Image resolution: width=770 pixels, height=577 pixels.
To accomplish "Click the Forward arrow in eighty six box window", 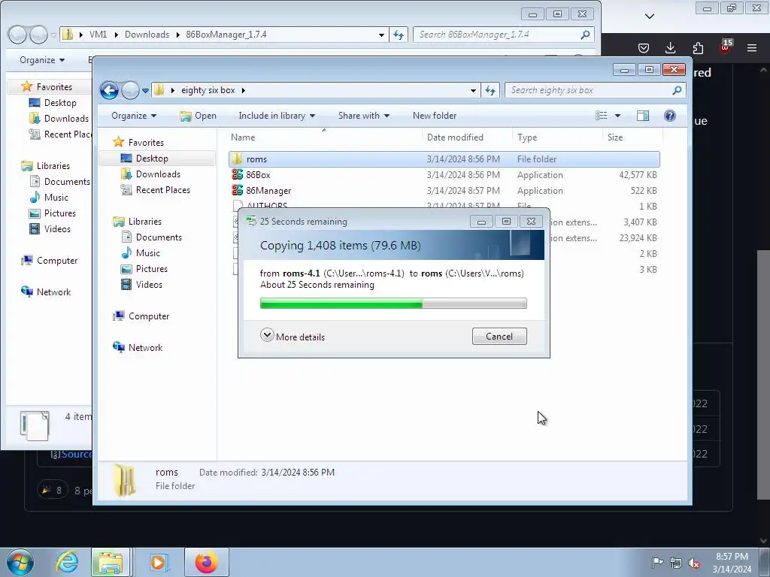I will pos(130,90).
